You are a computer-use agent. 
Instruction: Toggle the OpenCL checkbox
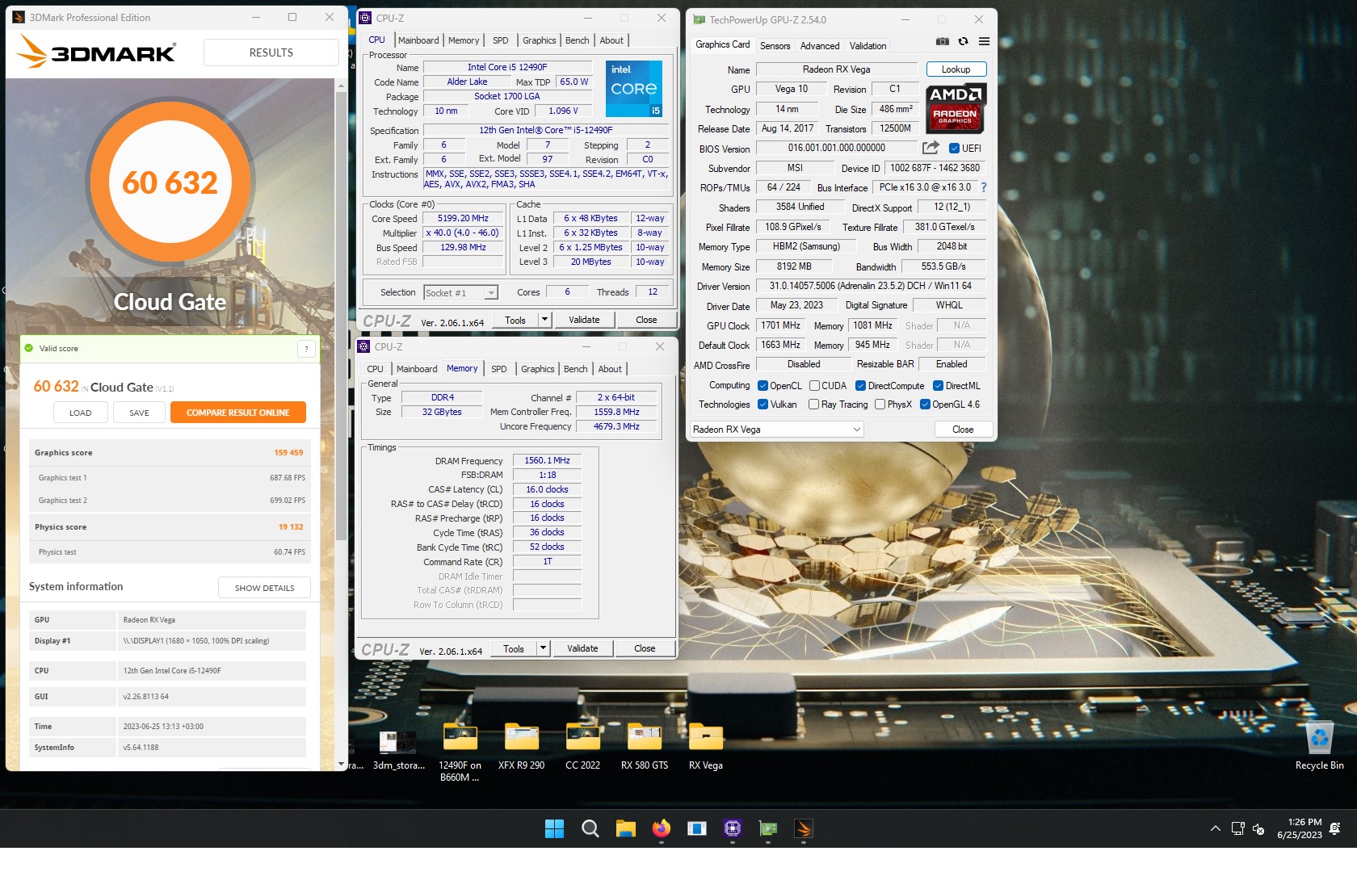pos(763,386)
